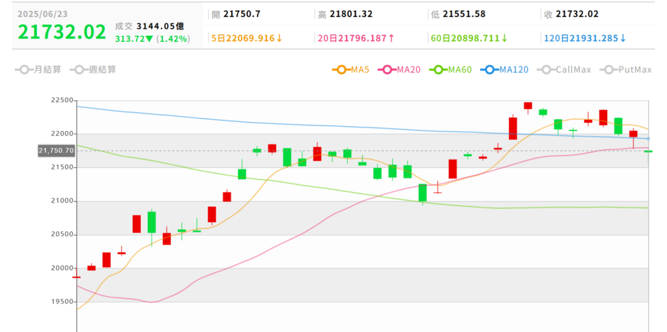
Task: Click the 5日22069.916 average value
Action: (247, 38)
